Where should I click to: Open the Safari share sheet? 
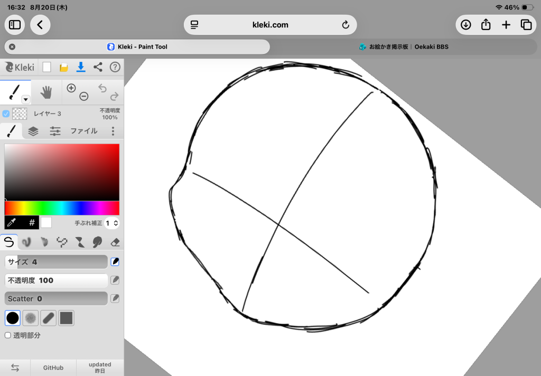click(486, 25)
